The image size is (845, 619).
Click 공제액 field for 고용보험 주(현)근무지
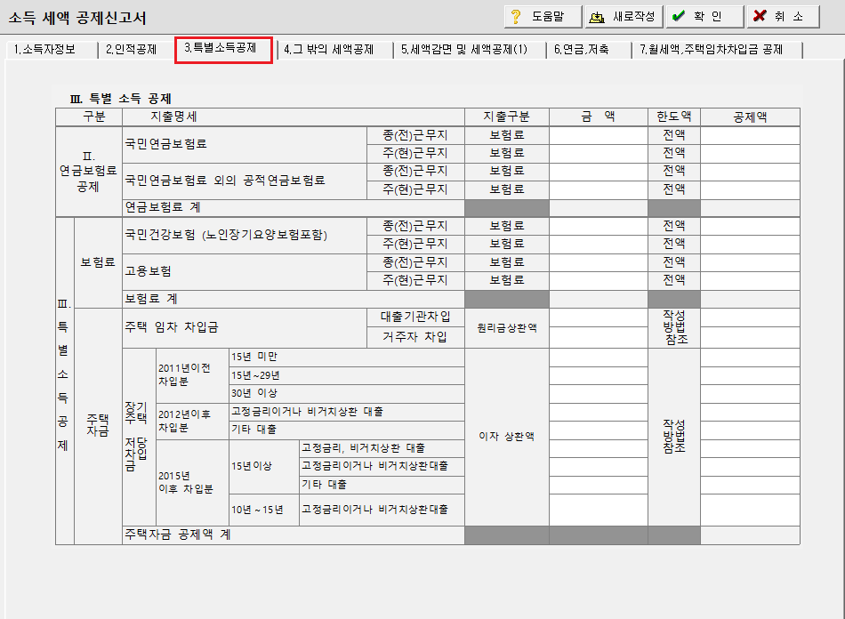click(750, 281)
